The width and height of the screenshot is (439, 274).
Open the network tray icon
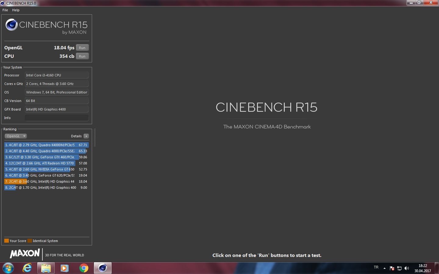click(x=399, y=268)
